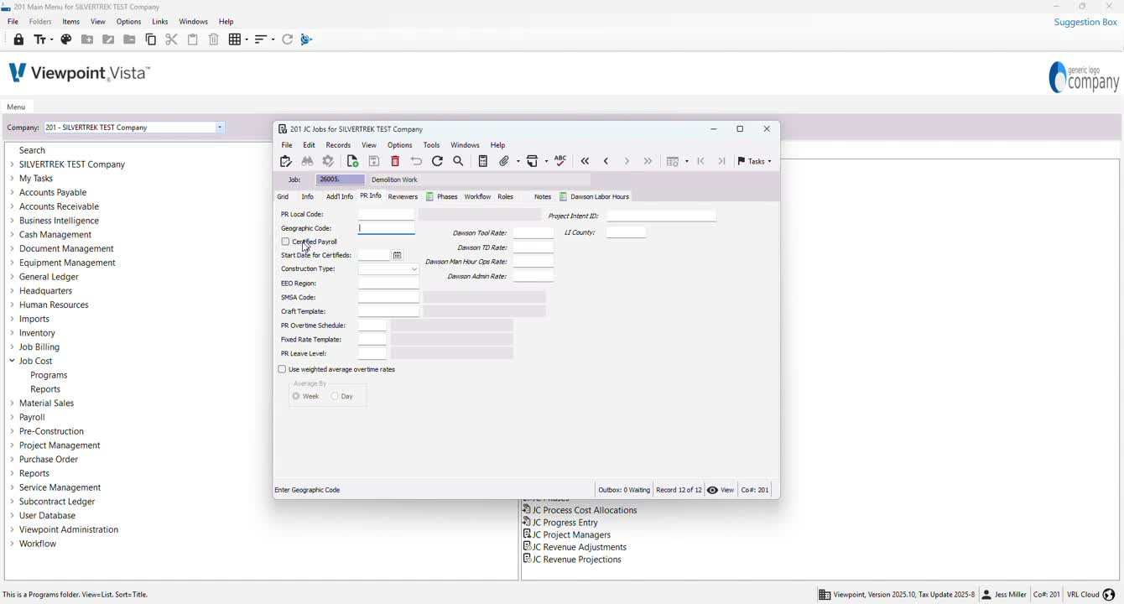Toggle the Certified Payroll checkbox
Image resolution: width=1124 pixels, height=604 pixels.
[x=285, y=242]
